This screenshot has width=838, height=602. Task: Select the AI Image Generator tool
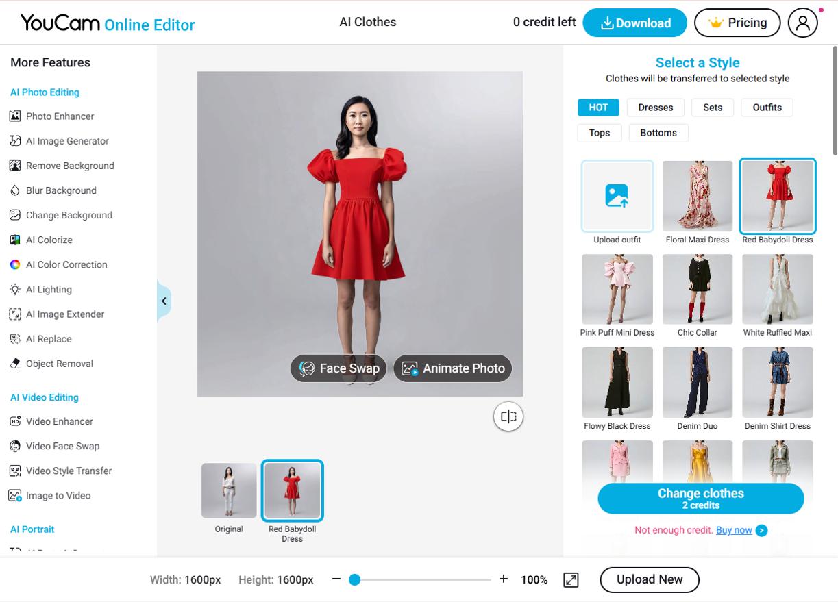click(x=69, y=140)
